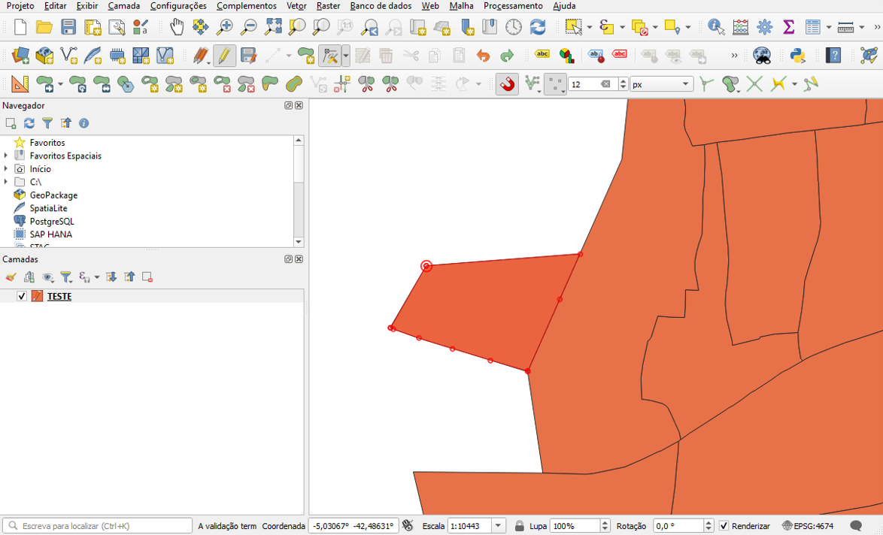Open the px snapping units dropdown
The image size is (883, 535).
point(661,84)
